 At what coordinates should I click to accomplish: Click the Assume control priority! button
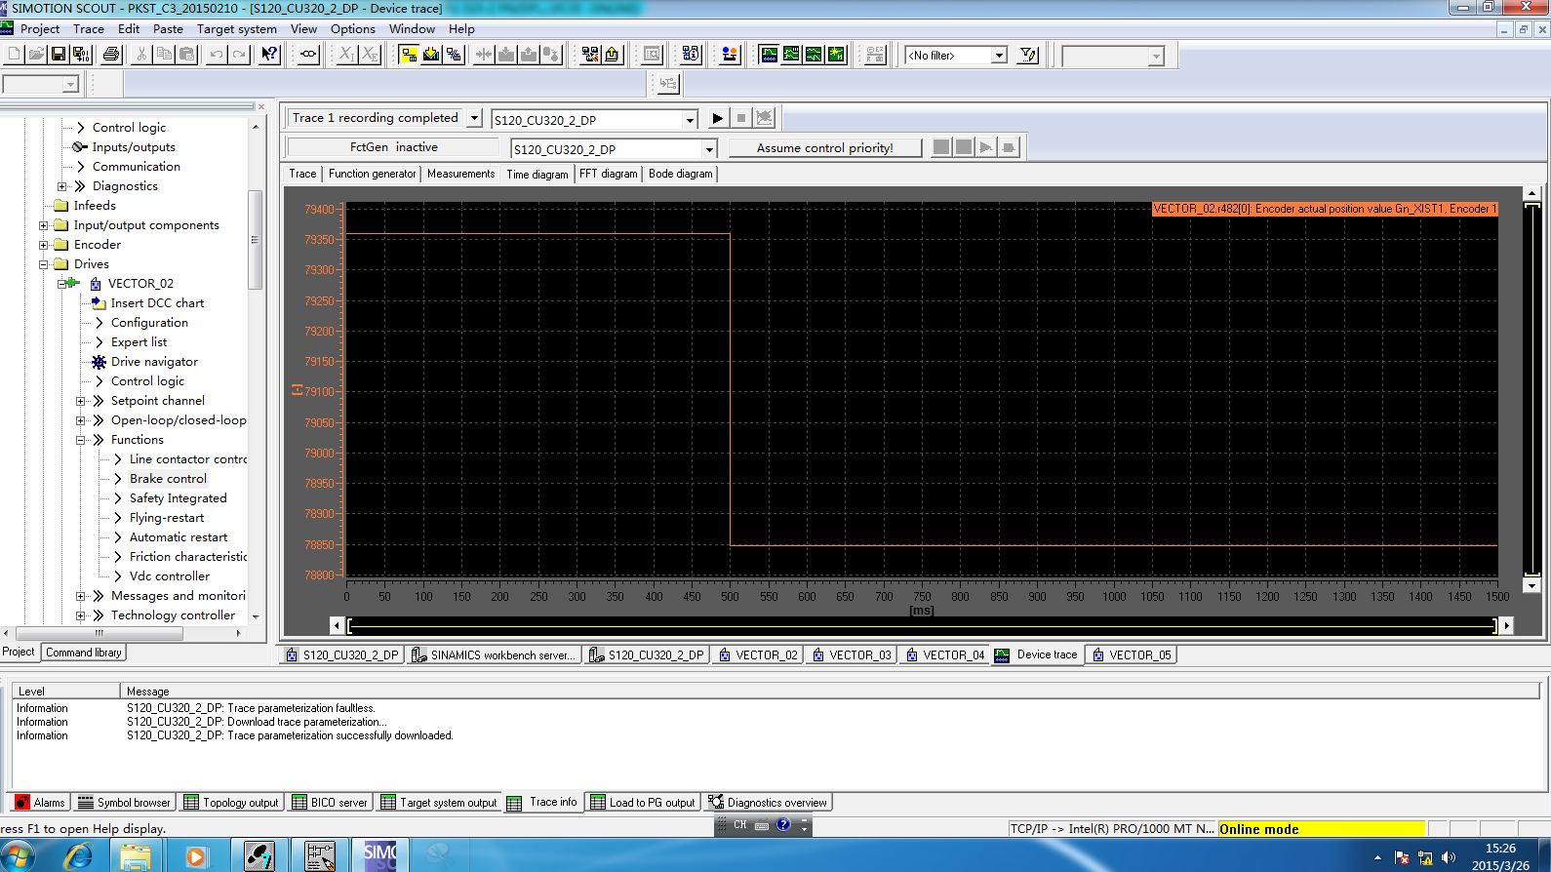click(824, 148)
